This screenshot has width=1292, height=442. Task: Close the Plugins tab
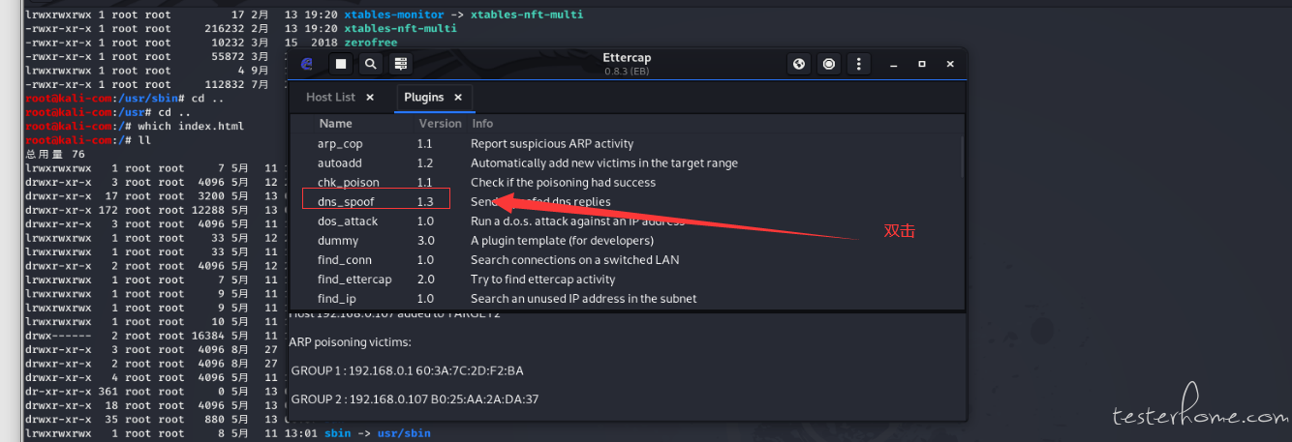click(458, 98)
